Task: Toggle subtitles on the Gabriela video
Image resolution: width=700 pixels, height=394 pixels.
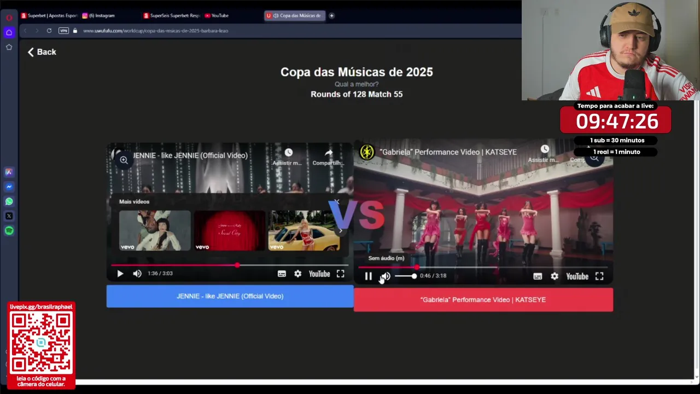Action: [x=538, y=276]
